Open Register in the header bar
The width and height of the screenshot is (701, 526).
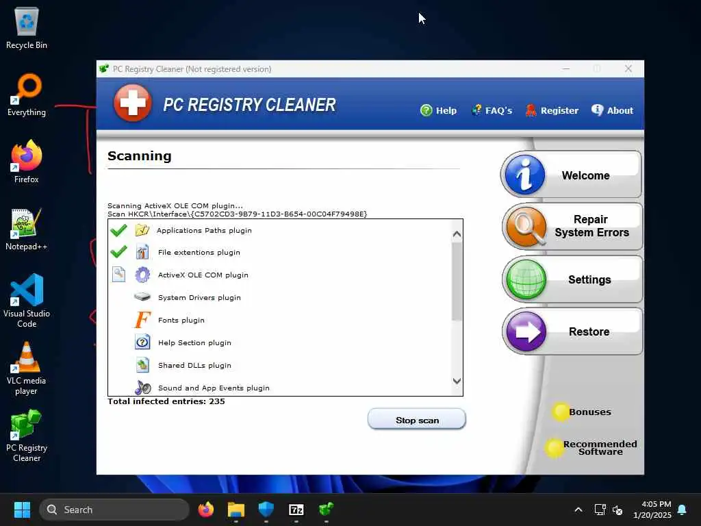coord(552,110)
